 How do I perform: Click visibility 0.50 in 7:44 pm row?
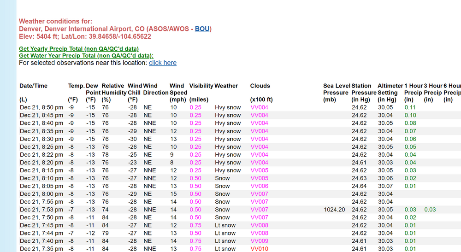coord(195,233)
